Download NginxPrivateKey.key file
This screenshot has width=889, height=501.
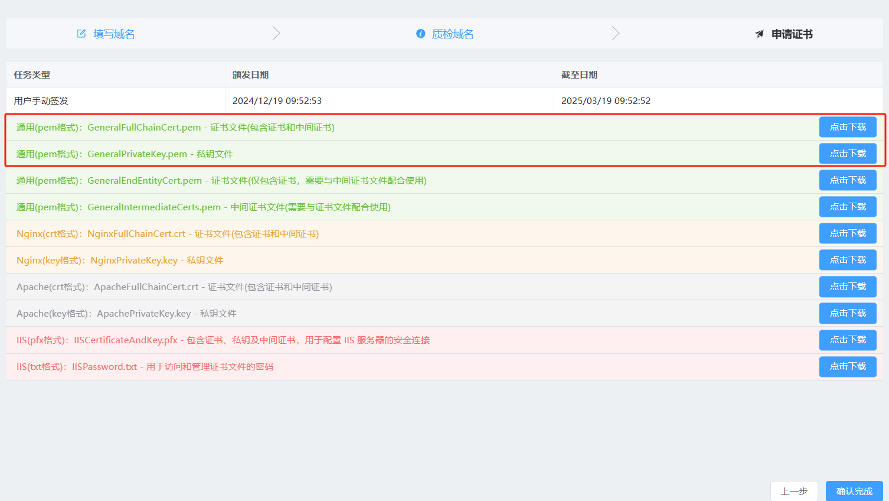click(847, 260)
